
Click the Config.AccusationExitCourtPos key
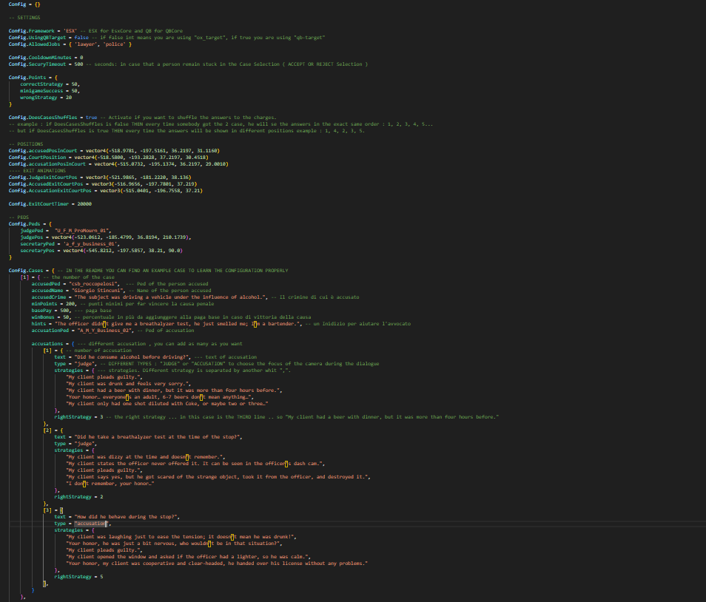click(50, 191)
